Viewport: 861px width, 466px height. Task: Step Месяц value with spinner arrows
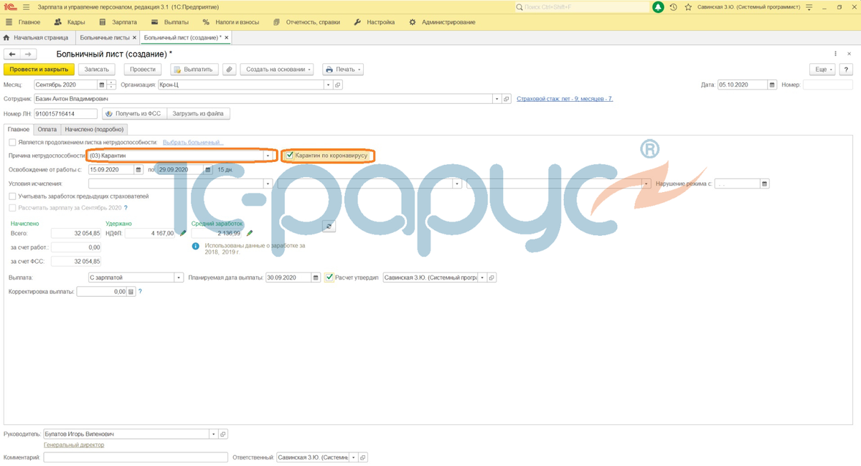click(111, 85)
